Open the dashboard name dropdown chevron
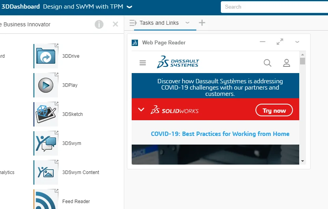 pyautogui.click(x=129, y=7)
